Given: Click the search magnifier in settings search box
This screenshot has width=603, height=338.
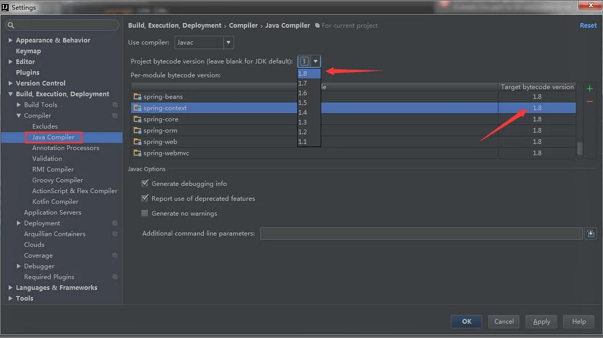Looking at the screenshot, I should [x=11, y=25].
